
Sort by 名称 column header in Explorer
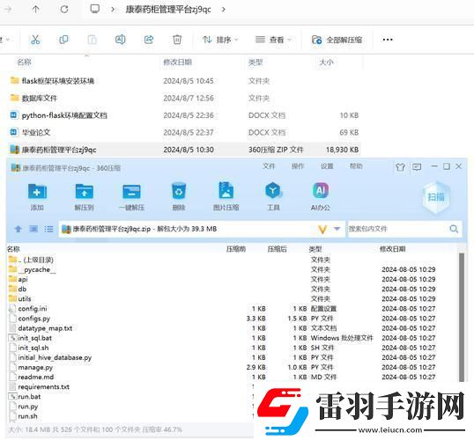click(24, 62)
